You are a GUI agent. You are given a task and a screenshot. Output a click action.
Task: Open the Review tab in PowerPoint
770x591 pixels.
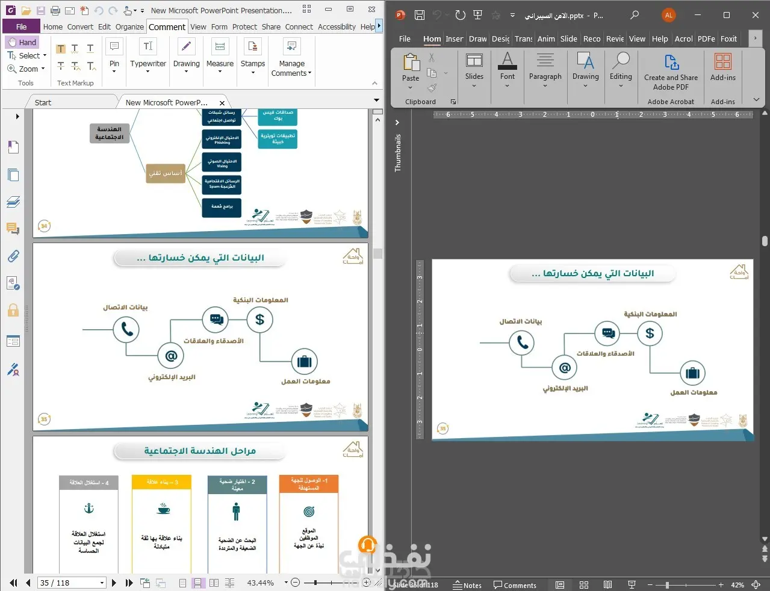click(x=615, y=39)
